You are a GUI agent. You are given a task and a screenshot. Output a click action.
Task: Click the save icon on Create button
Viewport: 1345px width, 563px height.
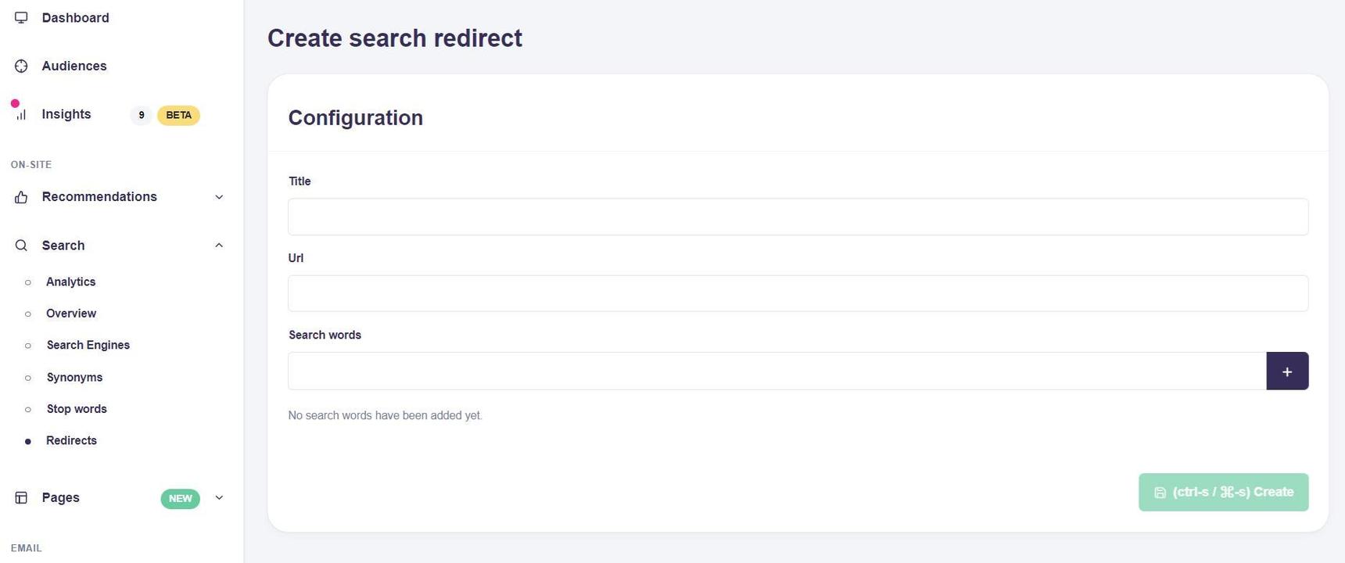point(1160,493)
